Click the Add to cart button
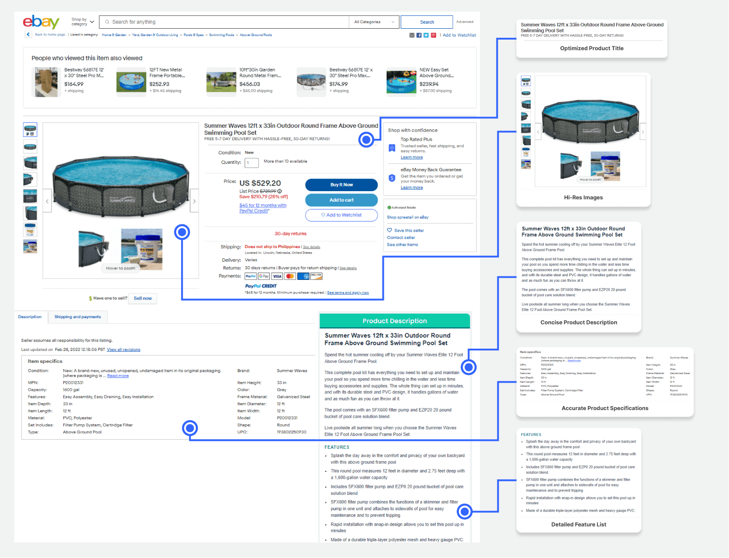This screenshot has height=558, width=729. (342, 200)
